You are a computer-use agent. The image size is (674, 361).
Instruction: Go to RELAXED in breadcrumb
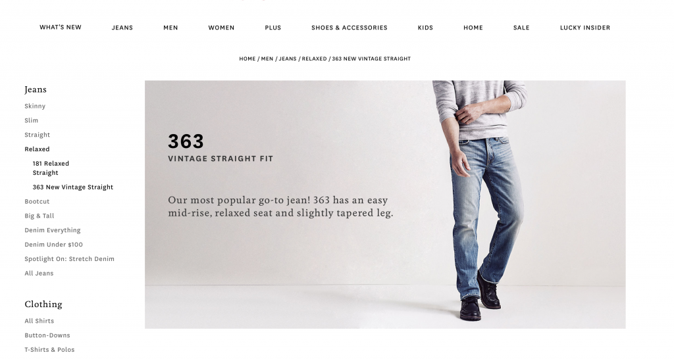tap(314, 59)
